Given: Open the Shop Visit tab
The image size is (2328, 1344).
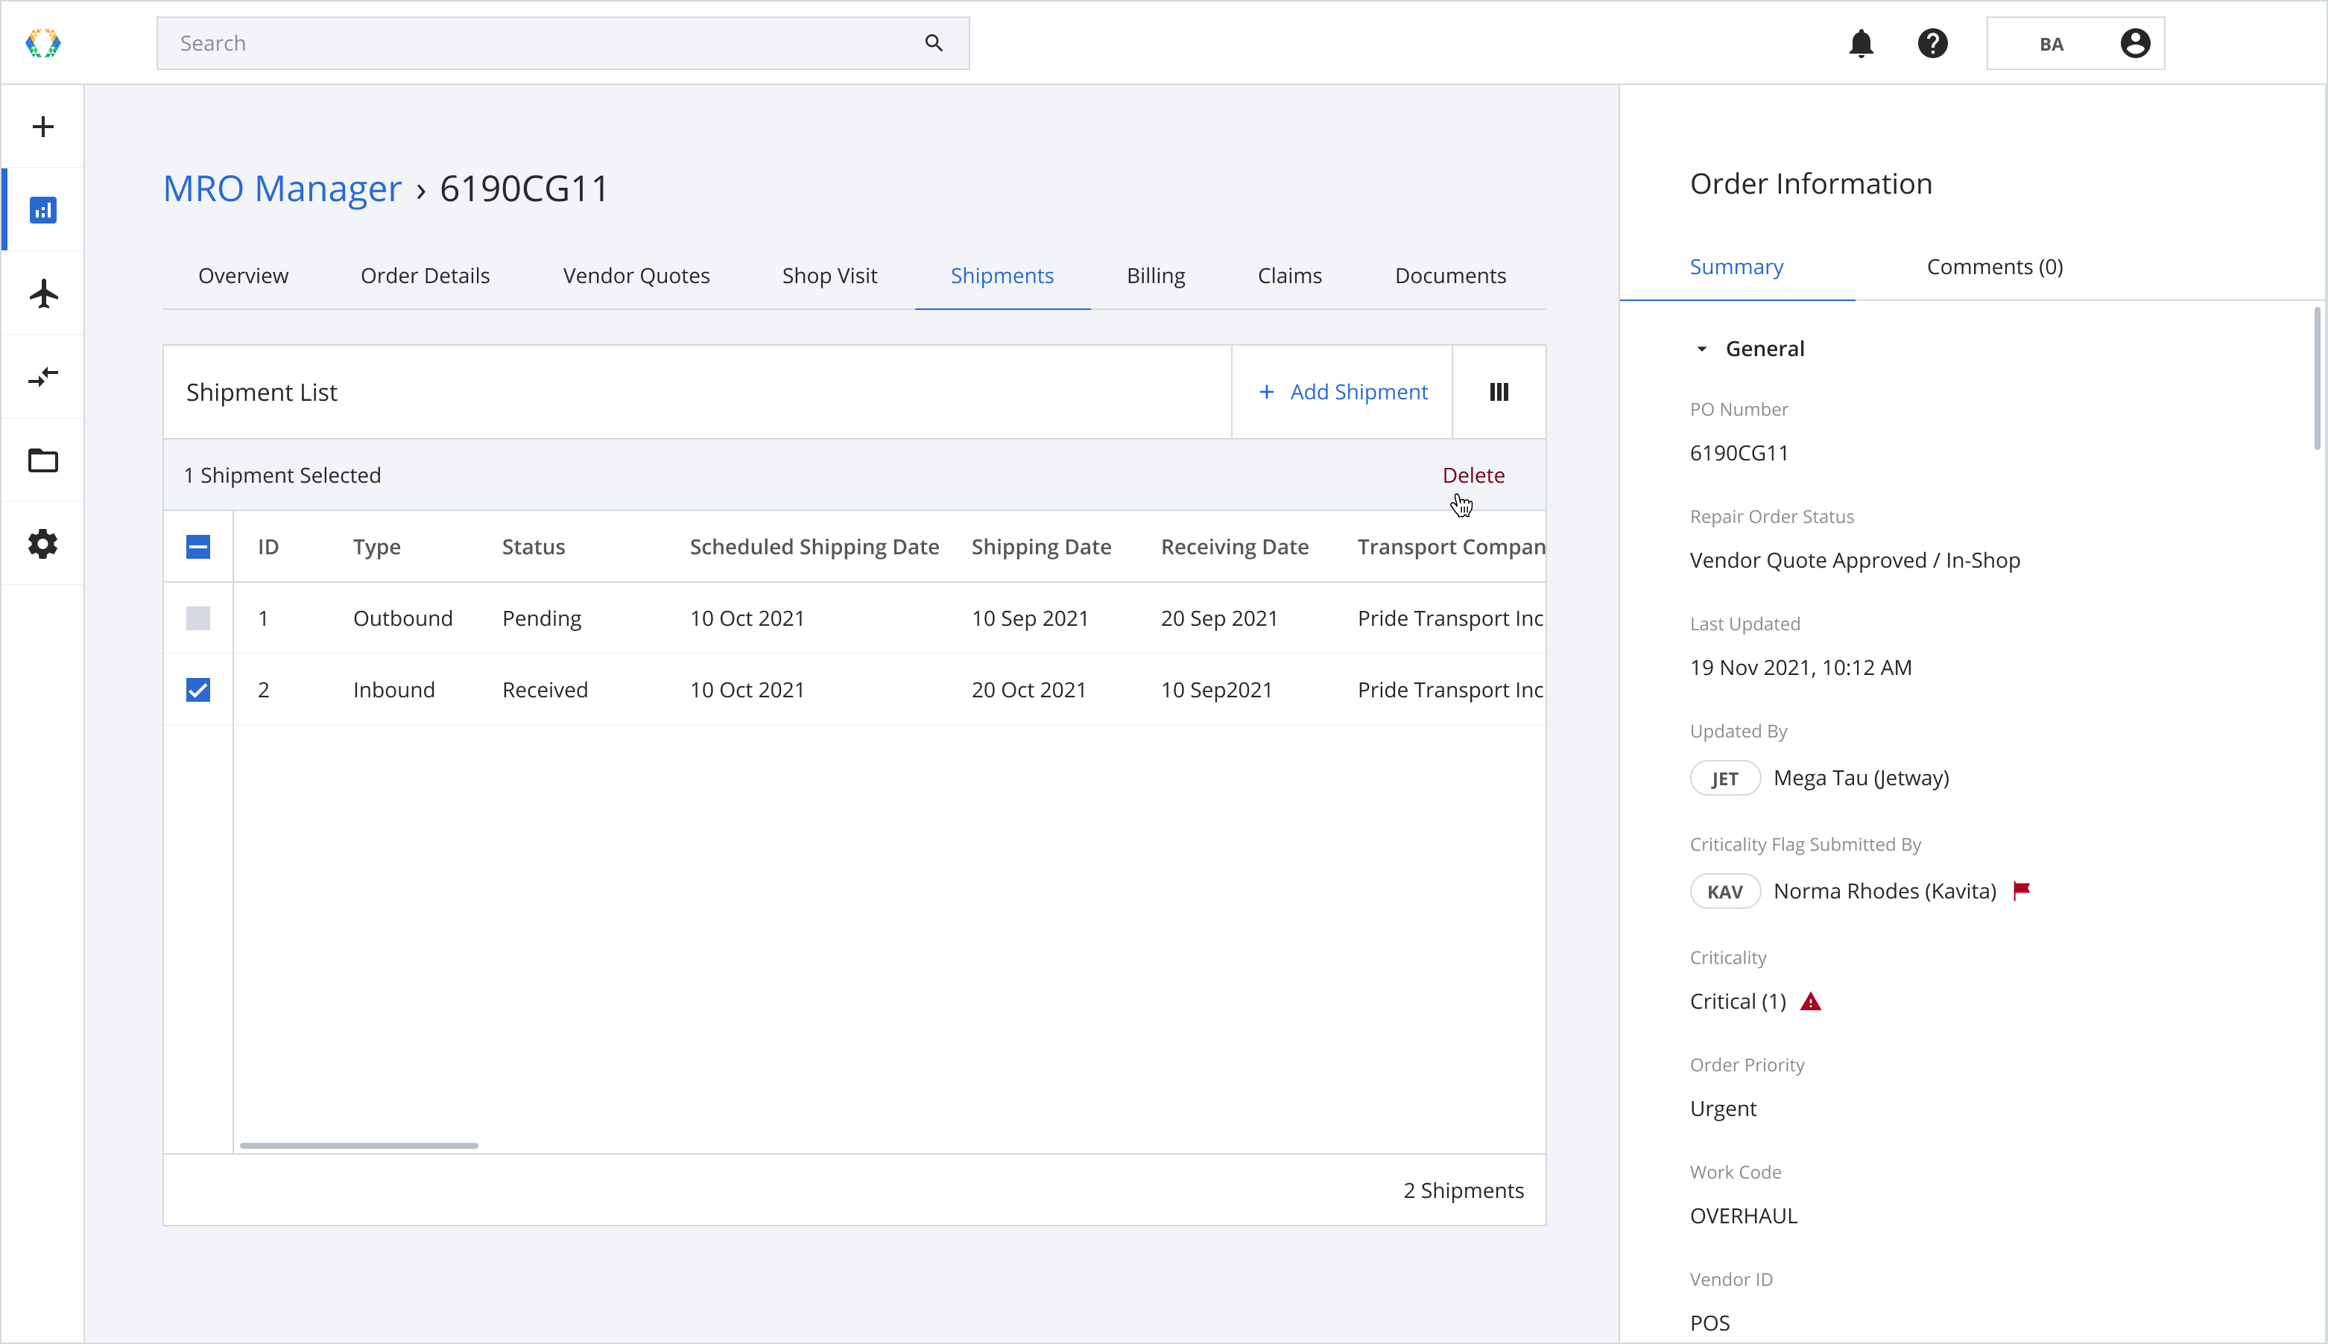Looking at the screenshot, I should pyautogui.click(x=829, y=275).
